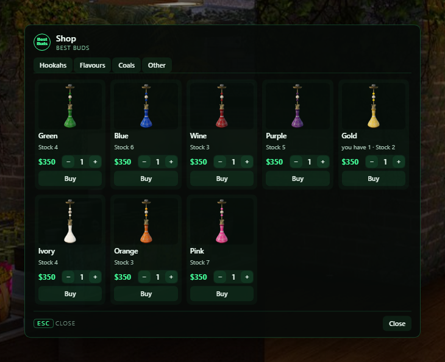Image resolution: width=445 pixels, height=362 pixels.
Task: Increase Gold hookah quantity
Action: (x=399, y=161)
